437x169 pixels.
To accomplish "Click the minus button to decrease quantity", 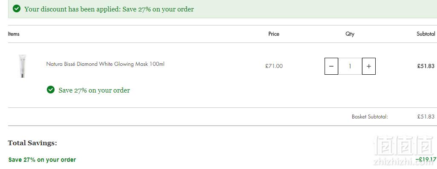I will [331, 66].
